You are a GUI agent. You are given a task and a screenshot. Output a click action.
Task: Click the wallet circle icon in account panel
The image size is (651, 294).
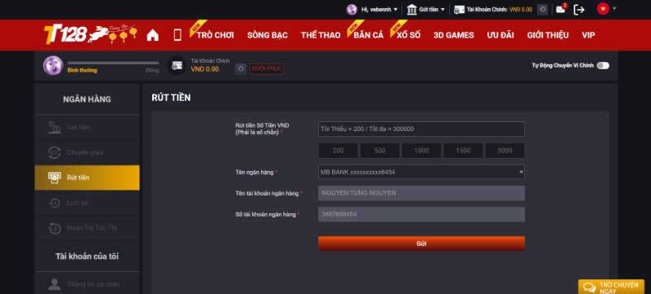(x=177, y=66)
